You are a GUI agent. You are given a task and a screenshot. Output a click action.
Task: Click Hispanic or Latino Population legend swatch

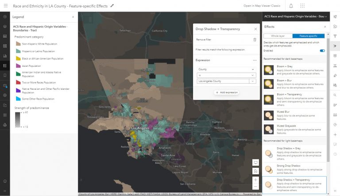tap(18, 51)
